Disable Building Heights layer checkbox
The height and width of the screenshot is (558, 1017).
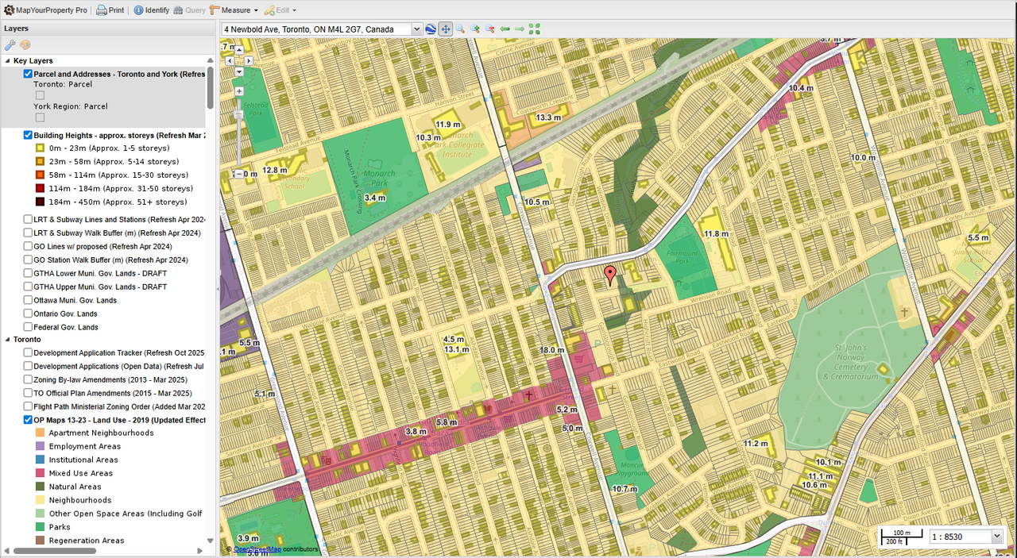click(28, 135)
